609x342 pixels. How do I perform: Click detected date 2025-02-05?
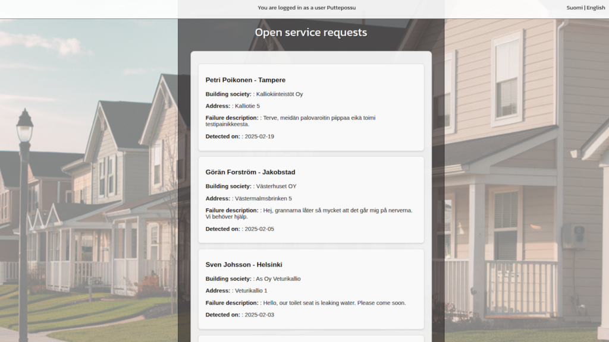click(x=259, y=229)
